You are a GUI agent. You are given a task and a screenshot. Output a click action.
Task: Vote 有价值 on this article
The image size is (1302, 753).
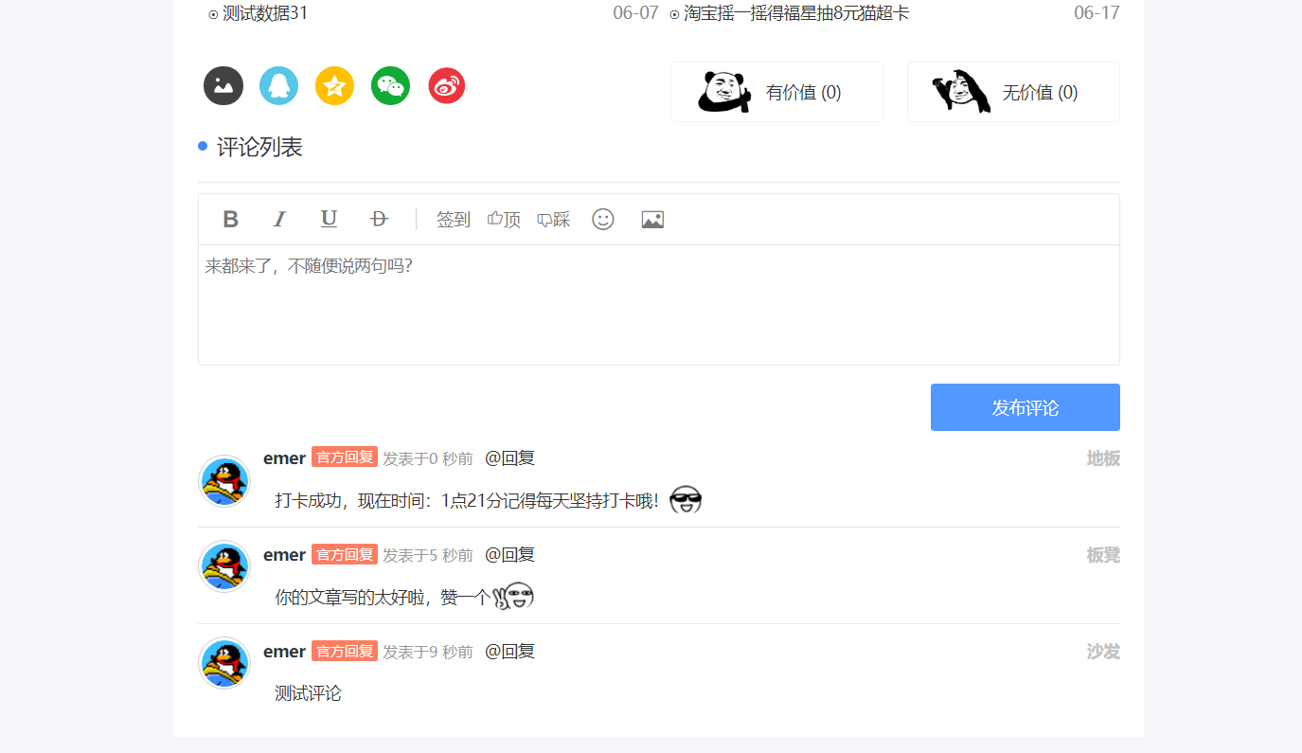[776, 92]
